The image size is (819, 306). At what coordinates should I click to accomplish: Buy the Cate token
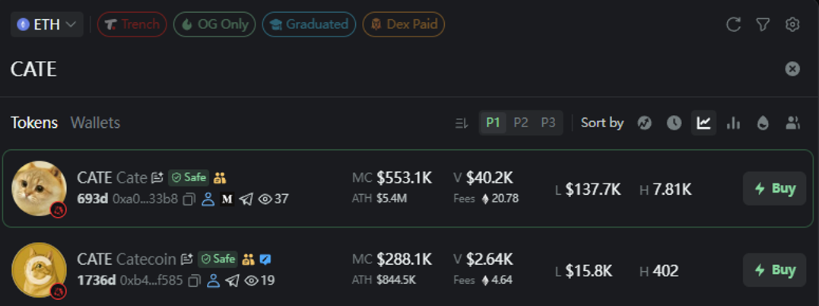pos(775,188)
